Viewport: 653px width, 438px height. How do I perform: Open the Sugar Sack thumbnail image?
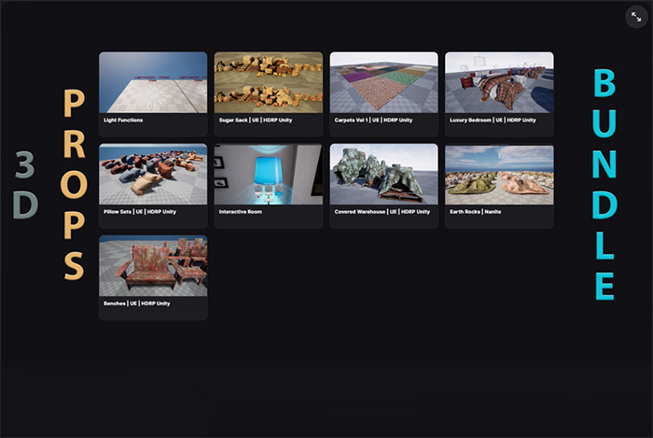269,82
